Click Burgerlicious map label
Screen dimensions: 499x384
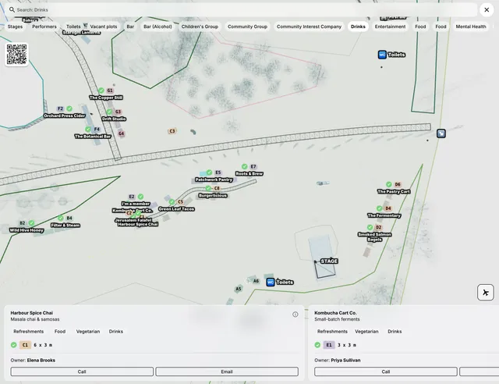pyautogui.click(x=213, y=195)
